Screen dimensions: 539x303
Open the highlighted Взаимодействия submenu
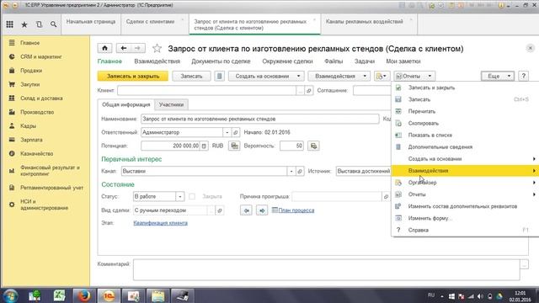(465, 171)
